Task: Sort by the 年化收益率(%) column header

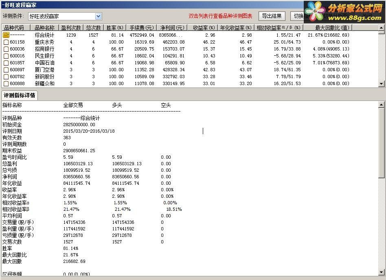Action: pos(236,28)
